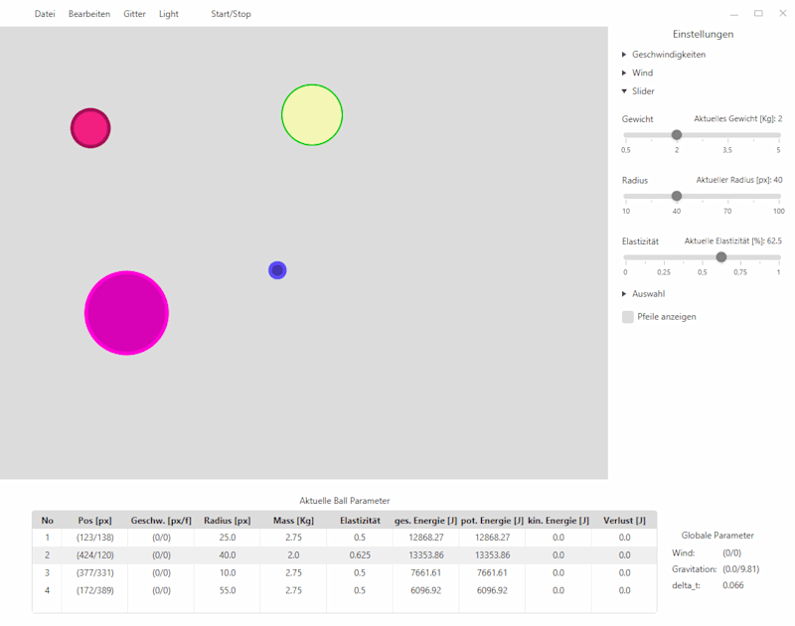Select the pink-red ball with dark outline
This screenshot has width=795, height=626.
pyautogui.click(x=90, y=128)
